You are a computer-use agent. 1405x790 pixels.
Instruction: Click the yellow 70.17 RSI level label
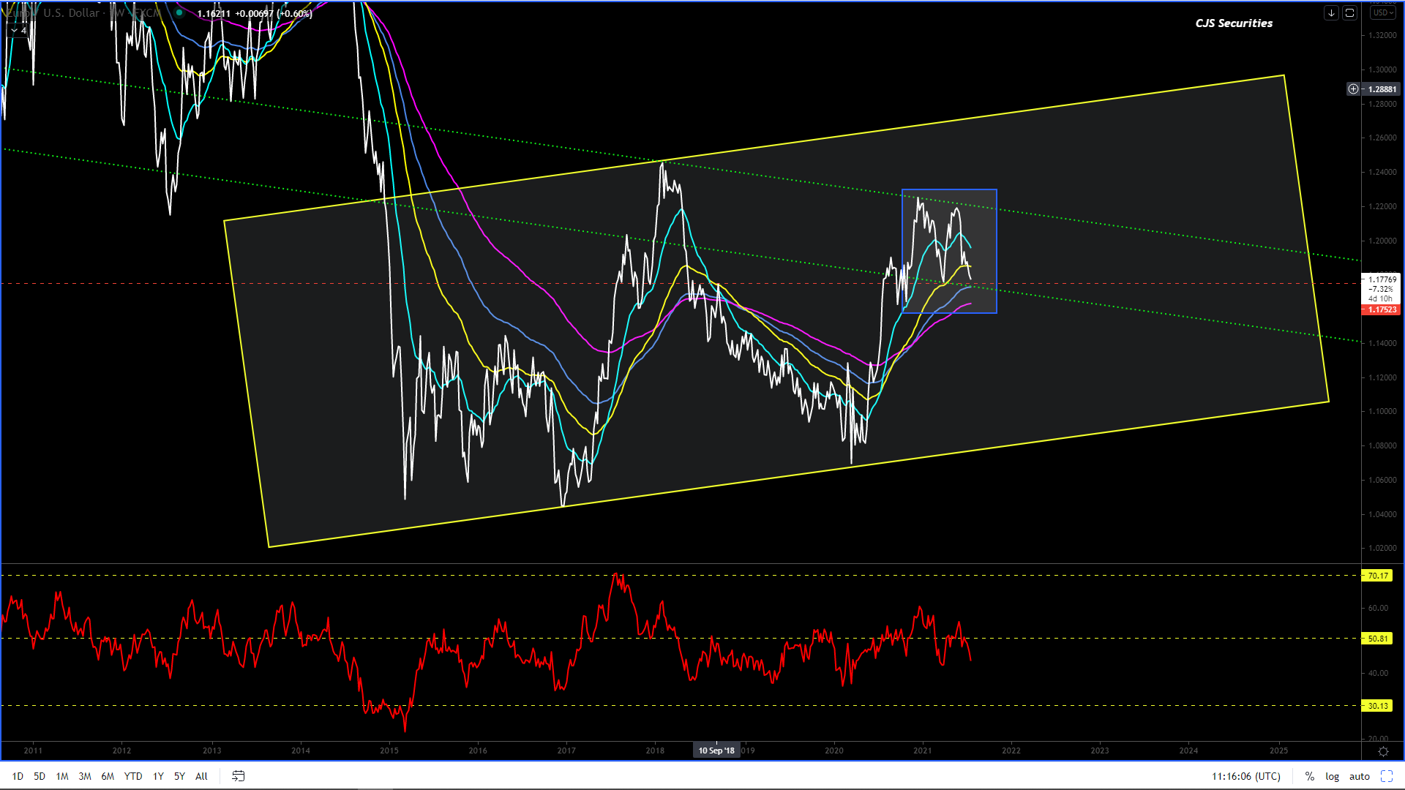coord(1377,576)
